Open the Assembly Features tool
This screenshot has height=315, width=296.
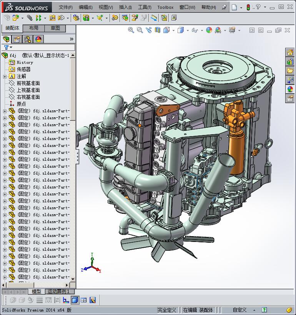click(86, 18)
